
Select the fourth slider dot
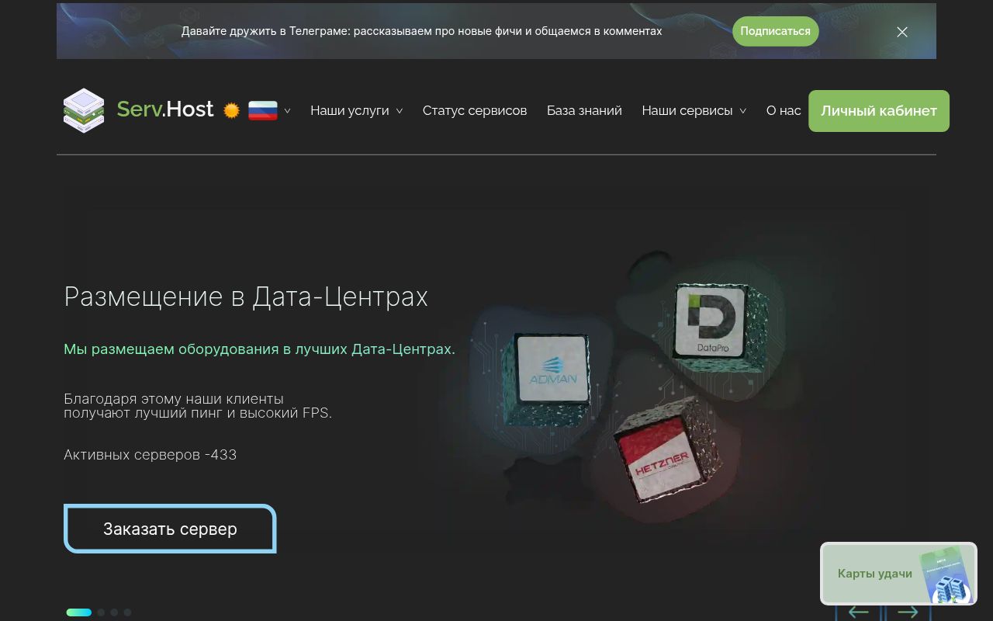(x=127, y=612)
